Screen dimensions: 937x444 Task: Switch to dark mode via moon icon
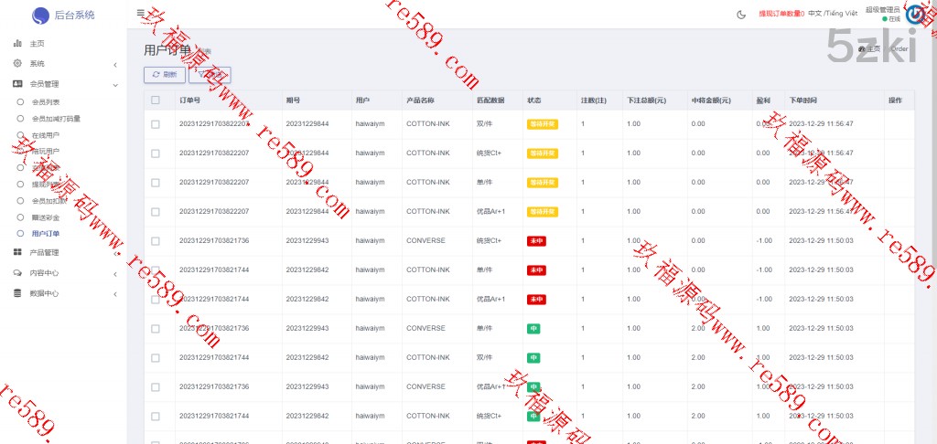pos(740,14)
